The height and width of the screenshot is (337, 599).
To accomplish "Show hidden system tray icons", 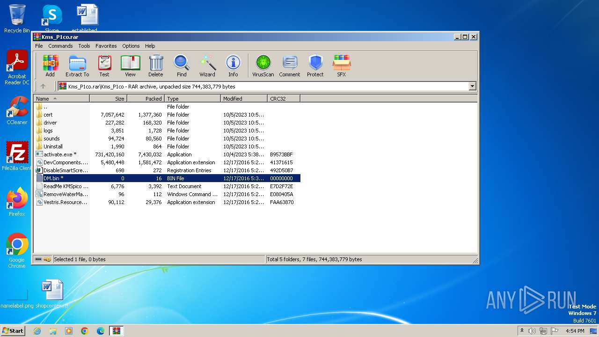I will pyautogui.click(x=522, y=331).
